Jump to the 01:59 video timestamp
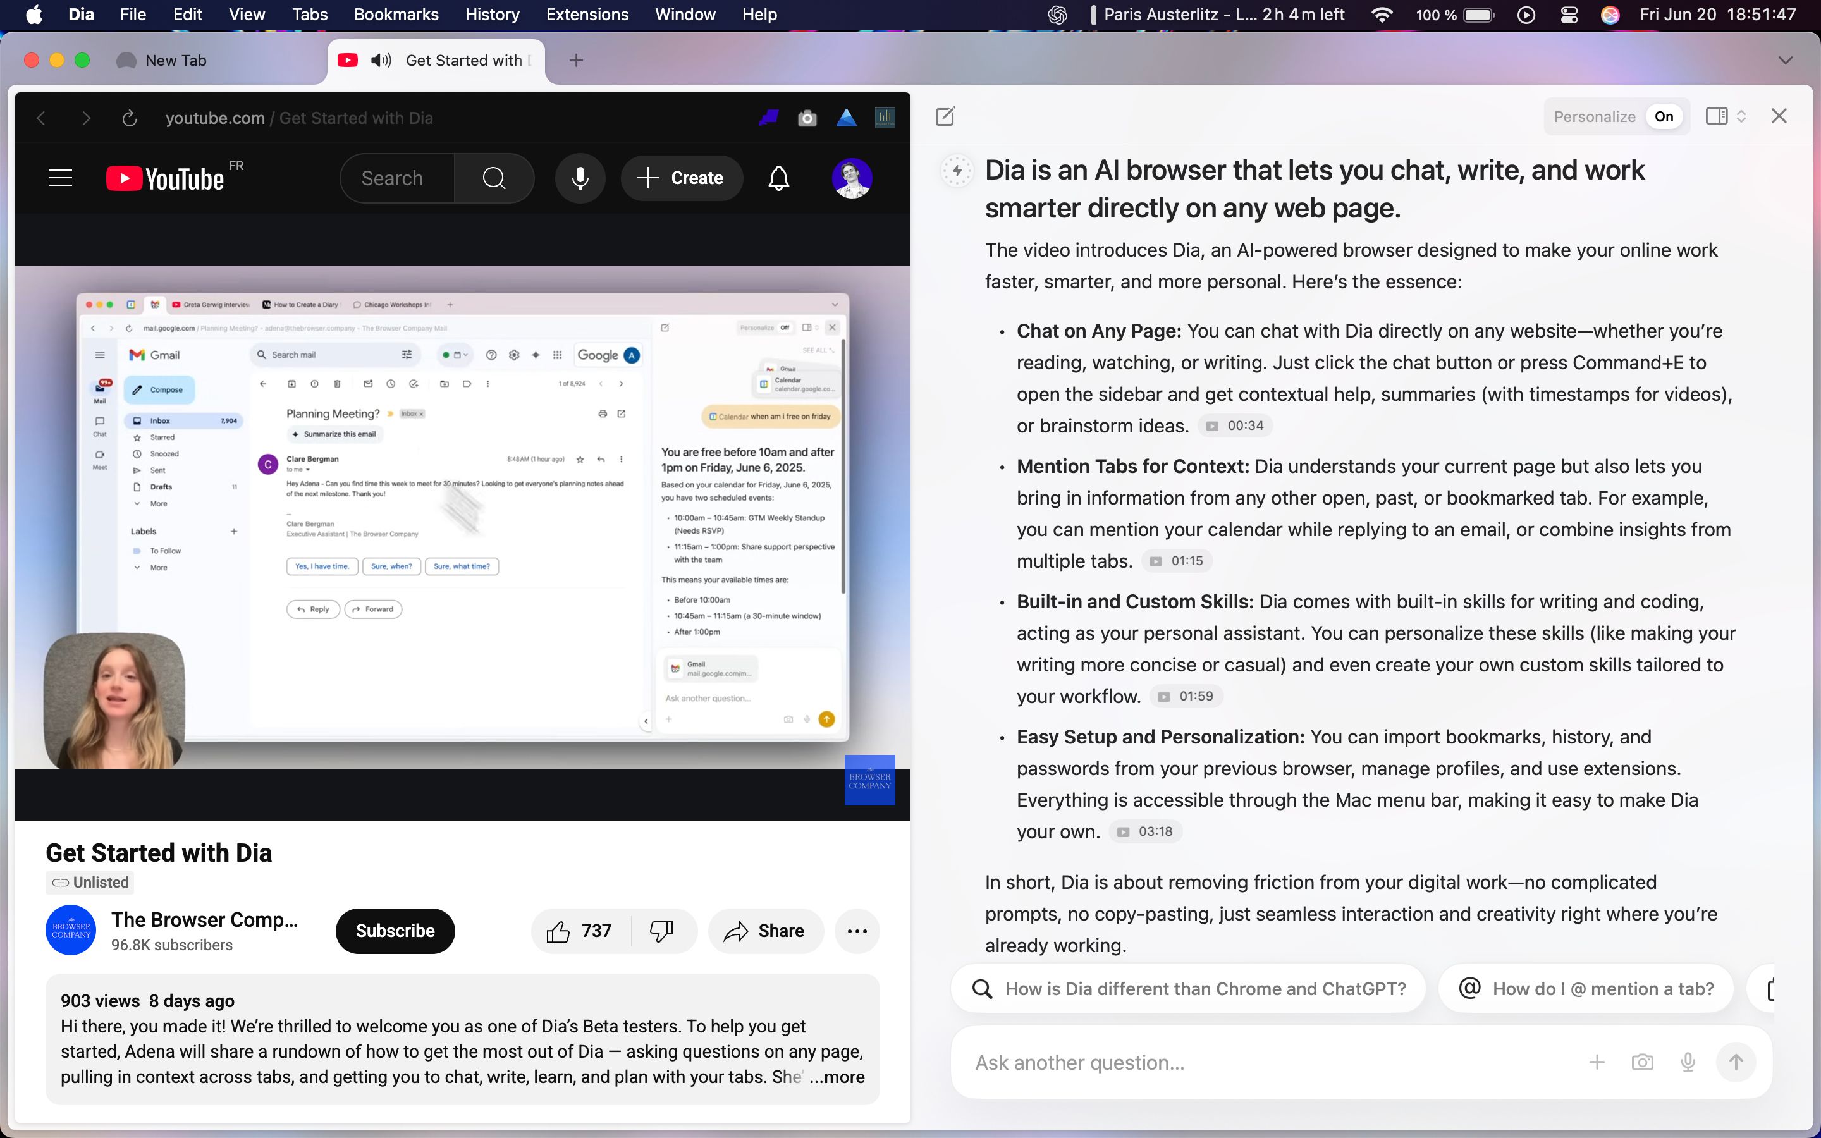Viewport: 1821px width, 1138px height. click(1186, 696)
